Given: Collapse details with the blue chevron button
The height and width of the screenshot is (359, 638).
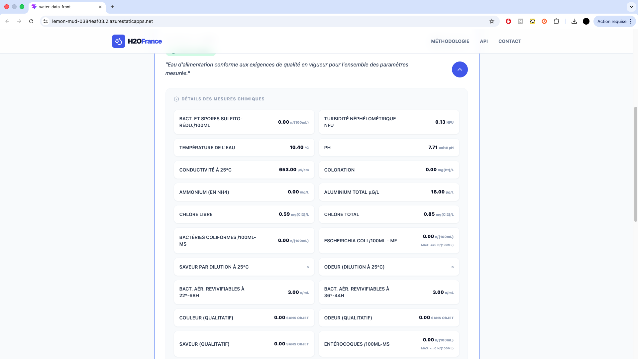Looking at the screenshot, I should [460, 69].
